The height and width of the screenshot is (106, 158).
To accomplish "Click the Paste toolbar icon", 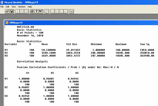I will click(26, 11).
